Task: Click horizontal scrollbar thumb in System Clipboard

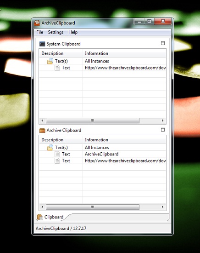Action: coord(93,121)
